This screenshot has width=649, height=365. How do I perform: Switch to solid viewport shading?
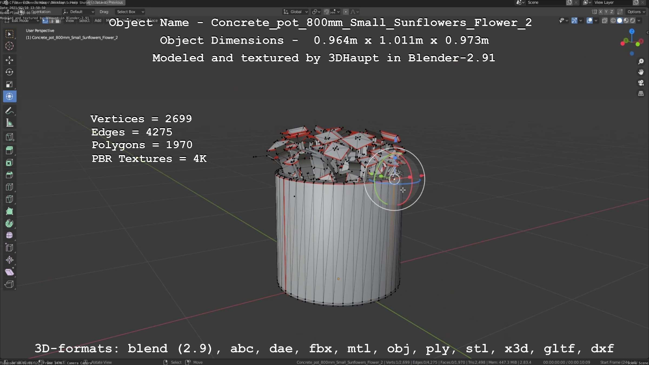click(x=620, y=21)
